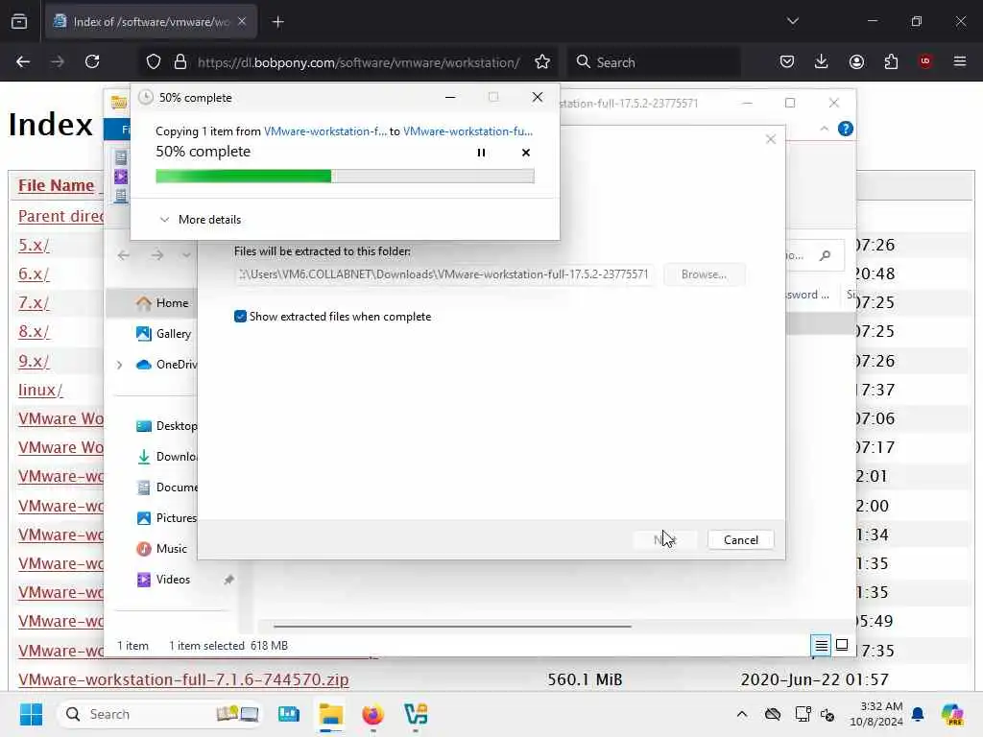Expand More details in copy dialog

(x=201, y=220)
